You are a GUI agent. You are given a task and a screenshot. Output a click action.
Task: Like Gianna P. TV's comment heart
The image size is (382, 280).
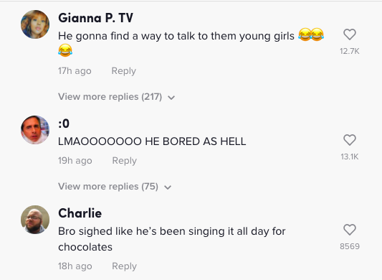tap(350, 34)
